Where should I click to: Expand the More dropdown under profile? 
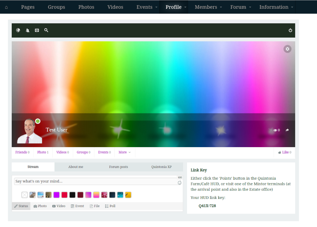tap(125, 152)
